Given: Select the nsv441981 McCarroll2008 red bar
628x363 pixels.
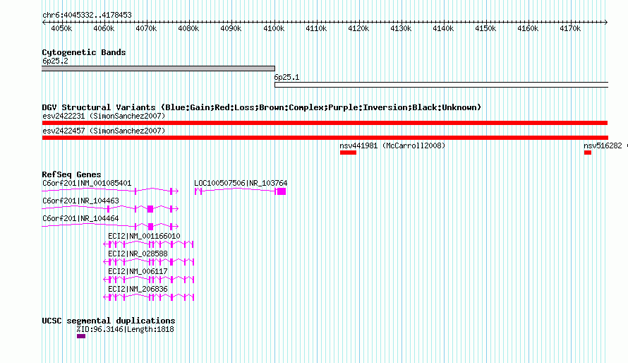Looking at the screenshot, I should 348,153.
